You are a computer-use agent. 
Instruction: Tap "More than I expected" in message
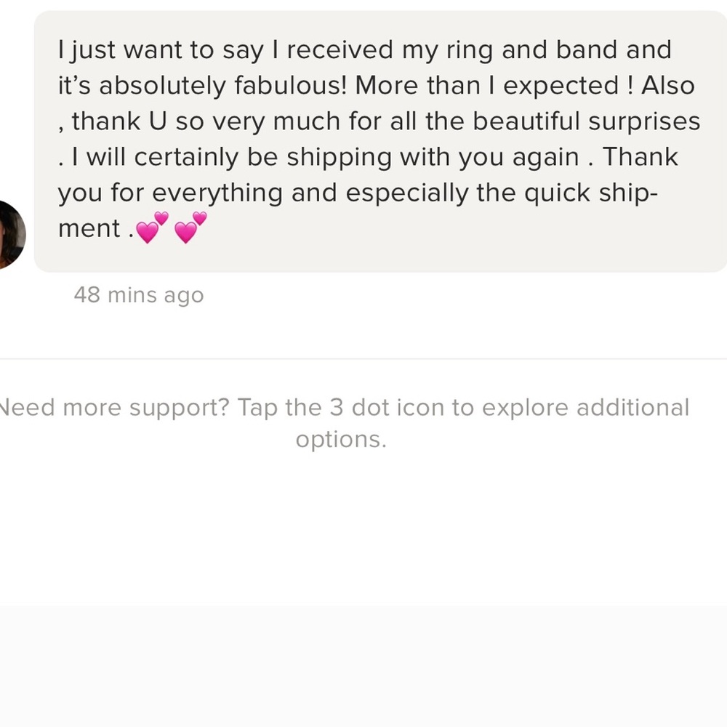click(486, 86)
